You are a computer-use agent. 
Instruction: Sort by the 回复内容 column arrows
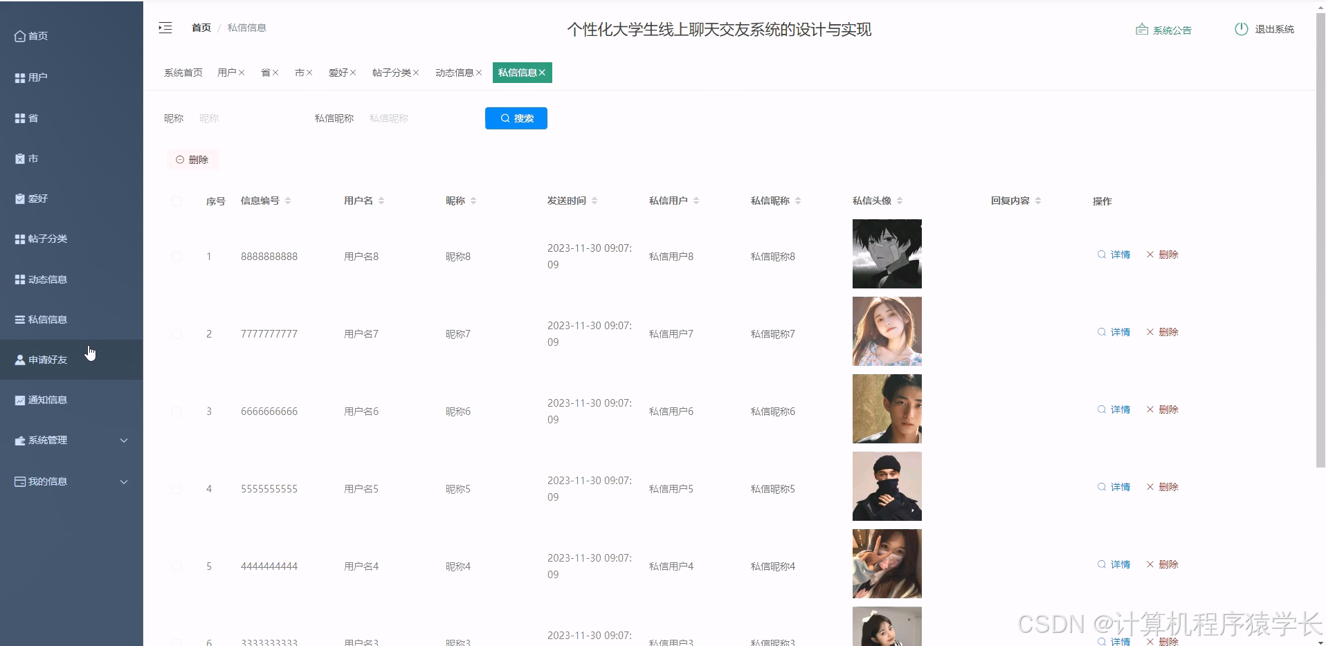point(1038,201)
